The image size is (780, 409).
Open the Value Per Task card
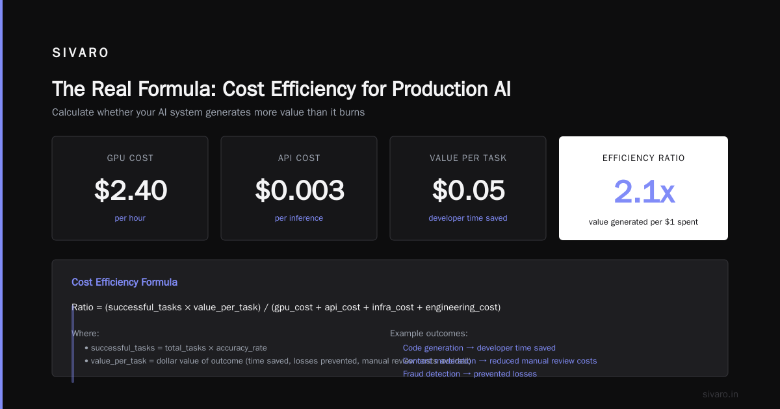coord(468,188)
